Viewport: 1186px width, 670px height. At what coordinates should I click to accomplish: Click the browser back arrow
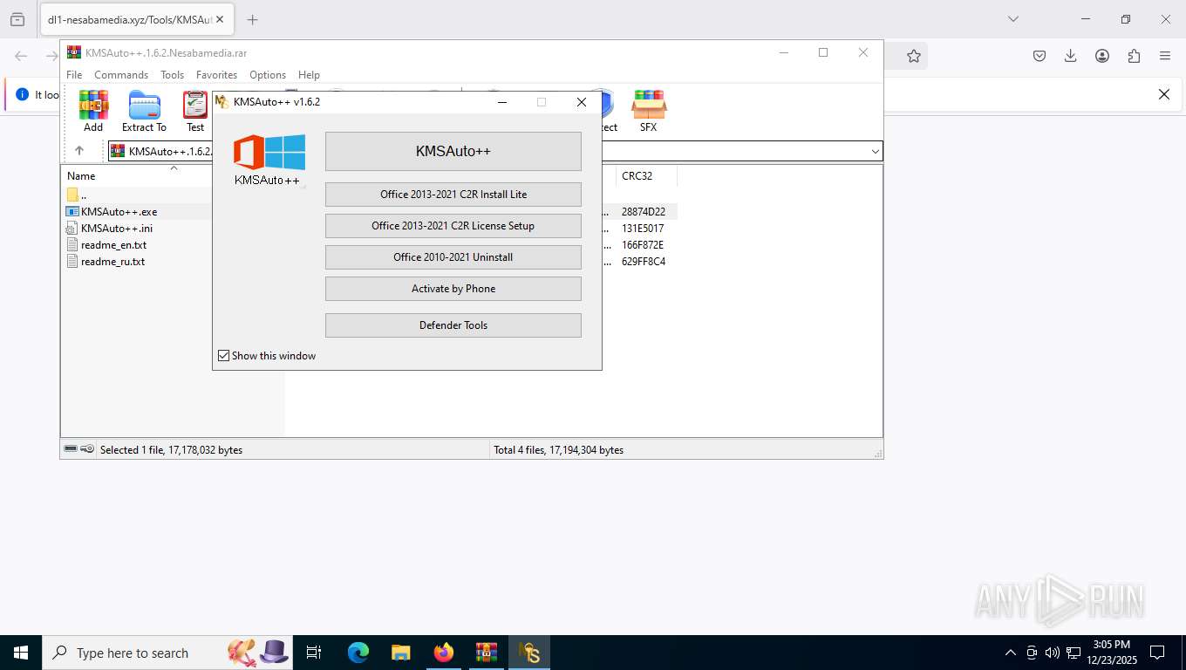click(21, 56)
